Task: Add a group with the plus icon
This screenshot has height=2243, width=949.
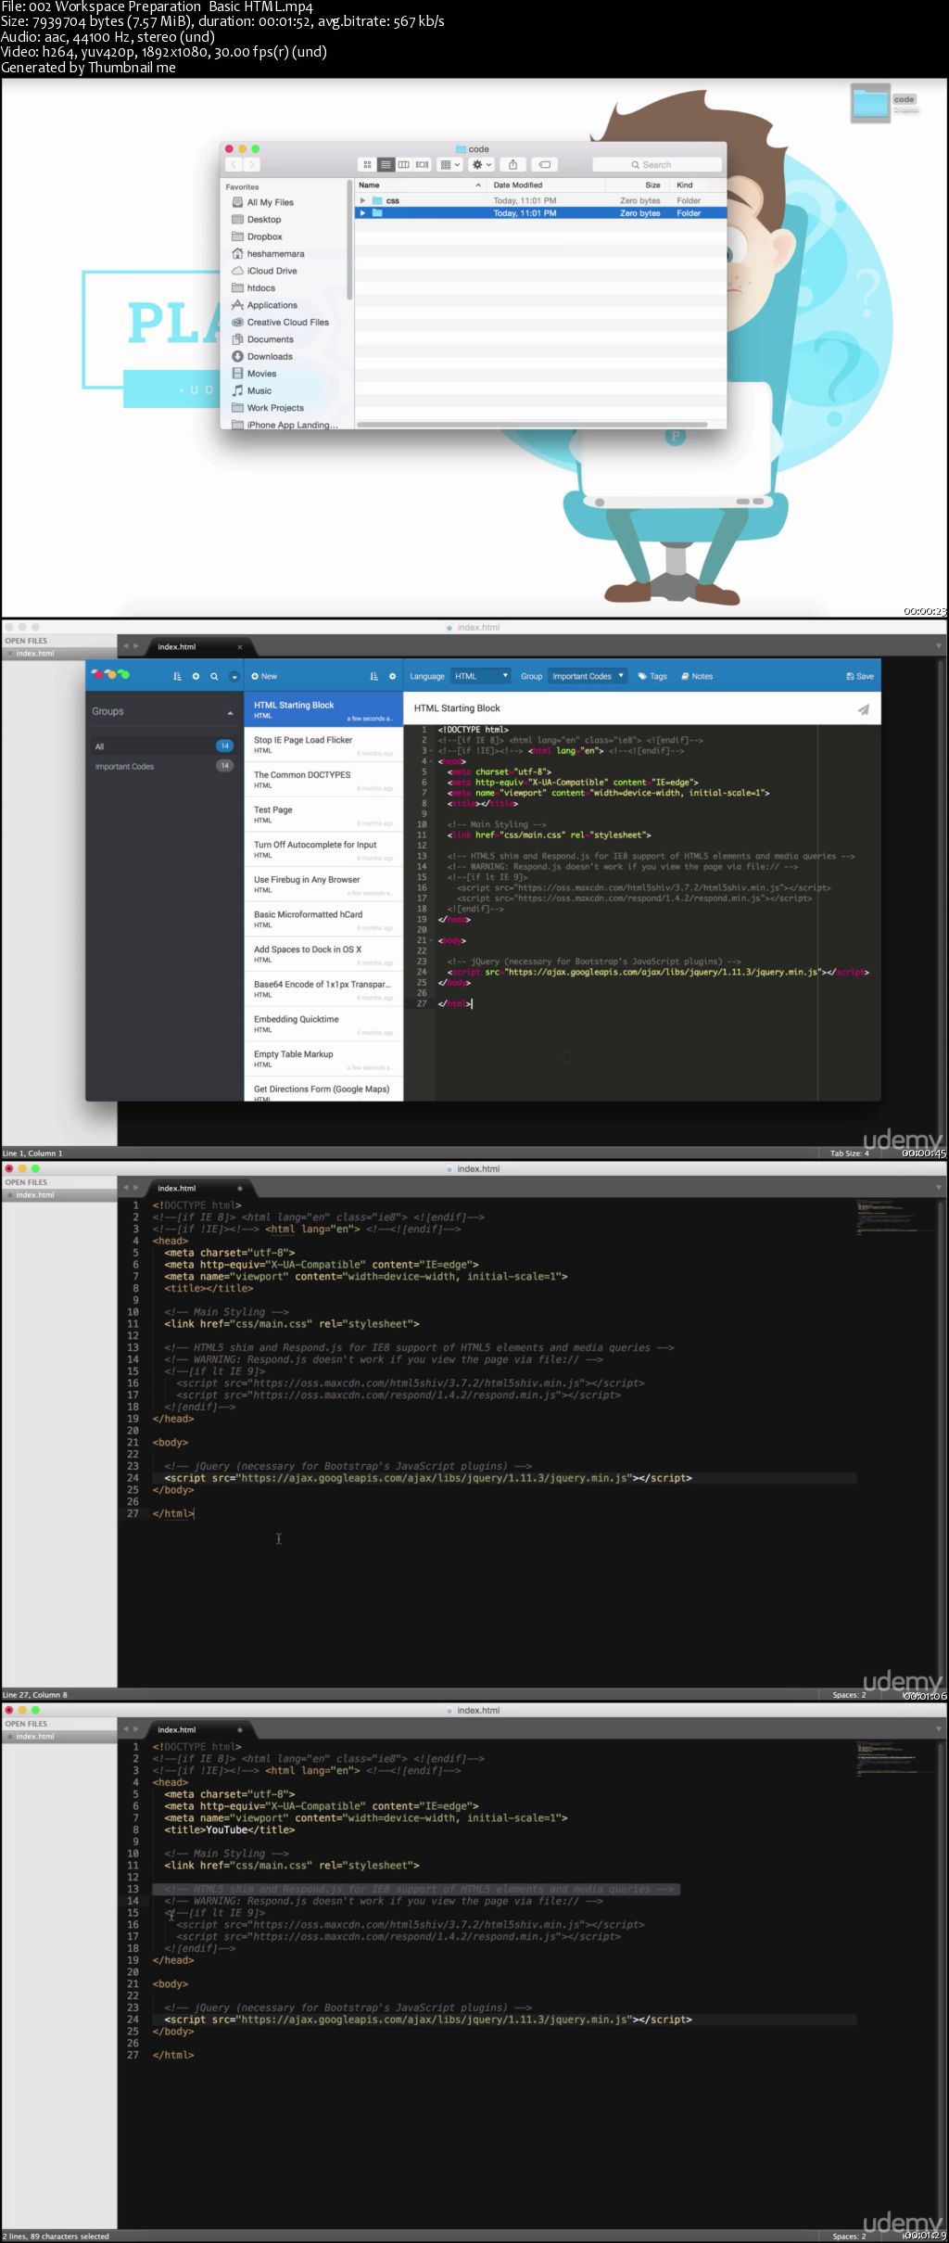Action: pos(196,677)
